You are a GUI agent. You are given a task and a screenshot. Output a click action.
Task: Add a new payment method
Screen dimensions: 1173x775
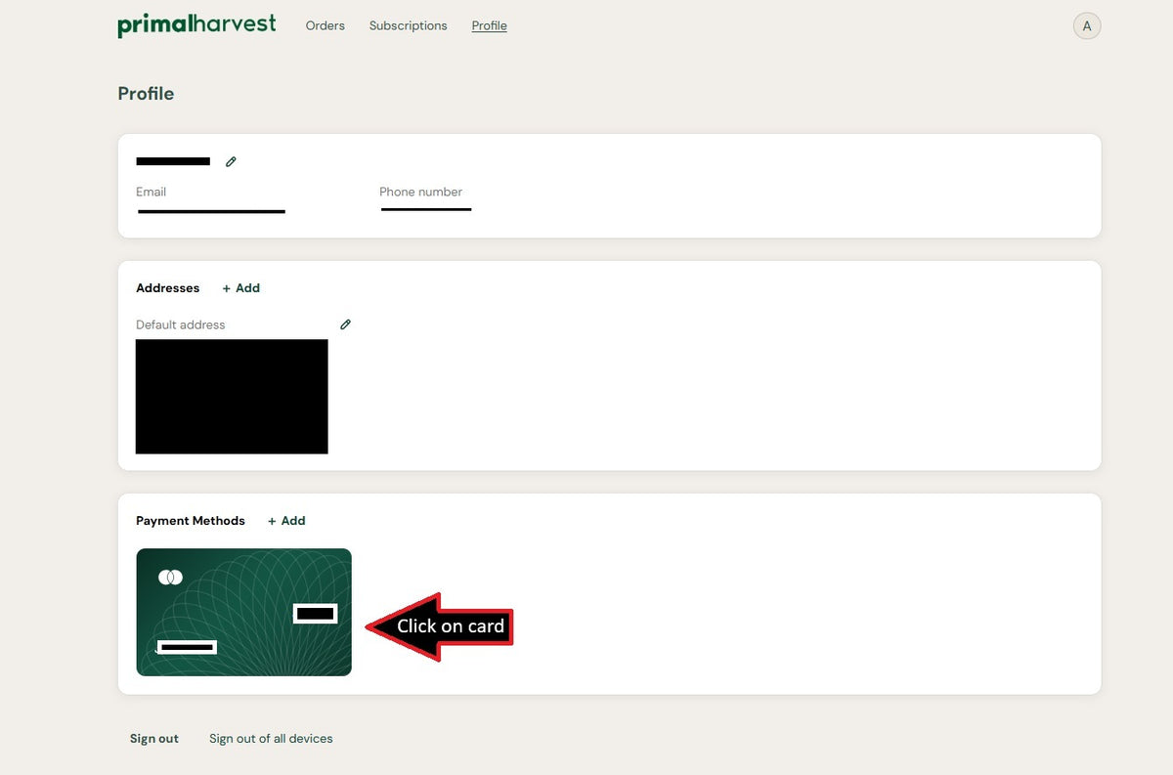tap(286, 521)
